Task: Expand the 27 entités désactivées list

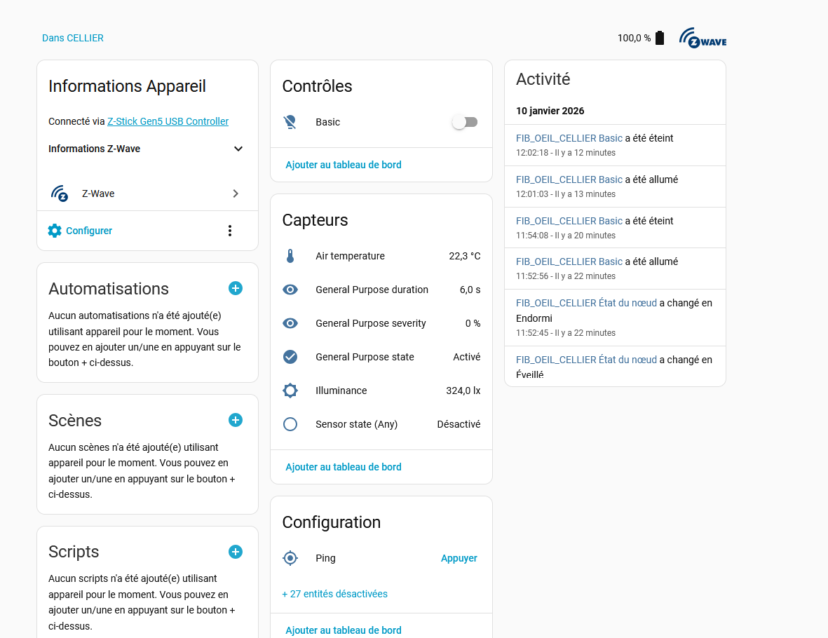Action: (x=334, y=594)
